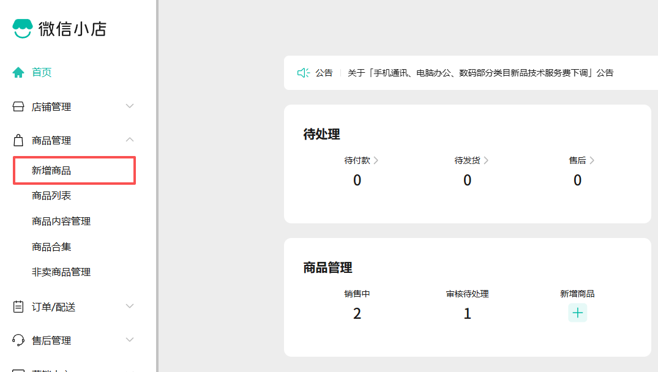
Task: Open the 技术服务费下调 announcement notice
Action: [479, 72]
